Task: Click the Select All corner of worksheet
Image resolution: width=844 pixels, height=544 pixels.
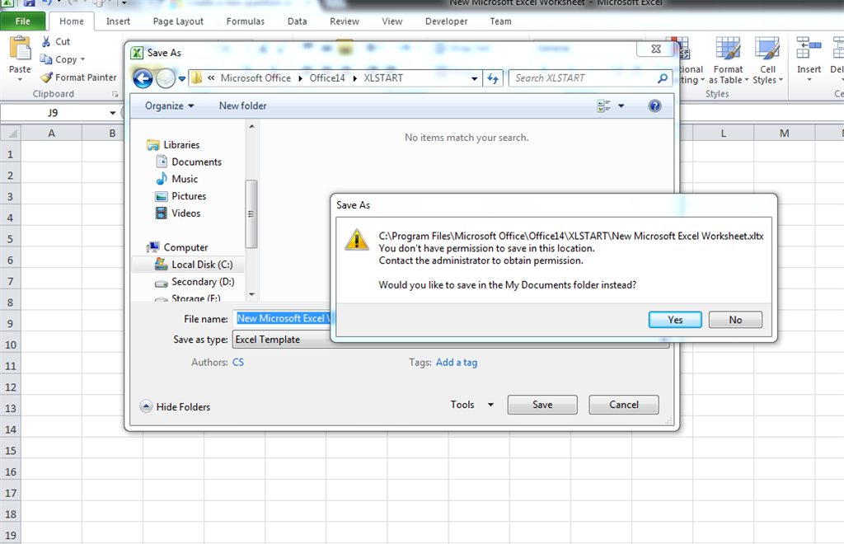Action: (x=10, y=133)
